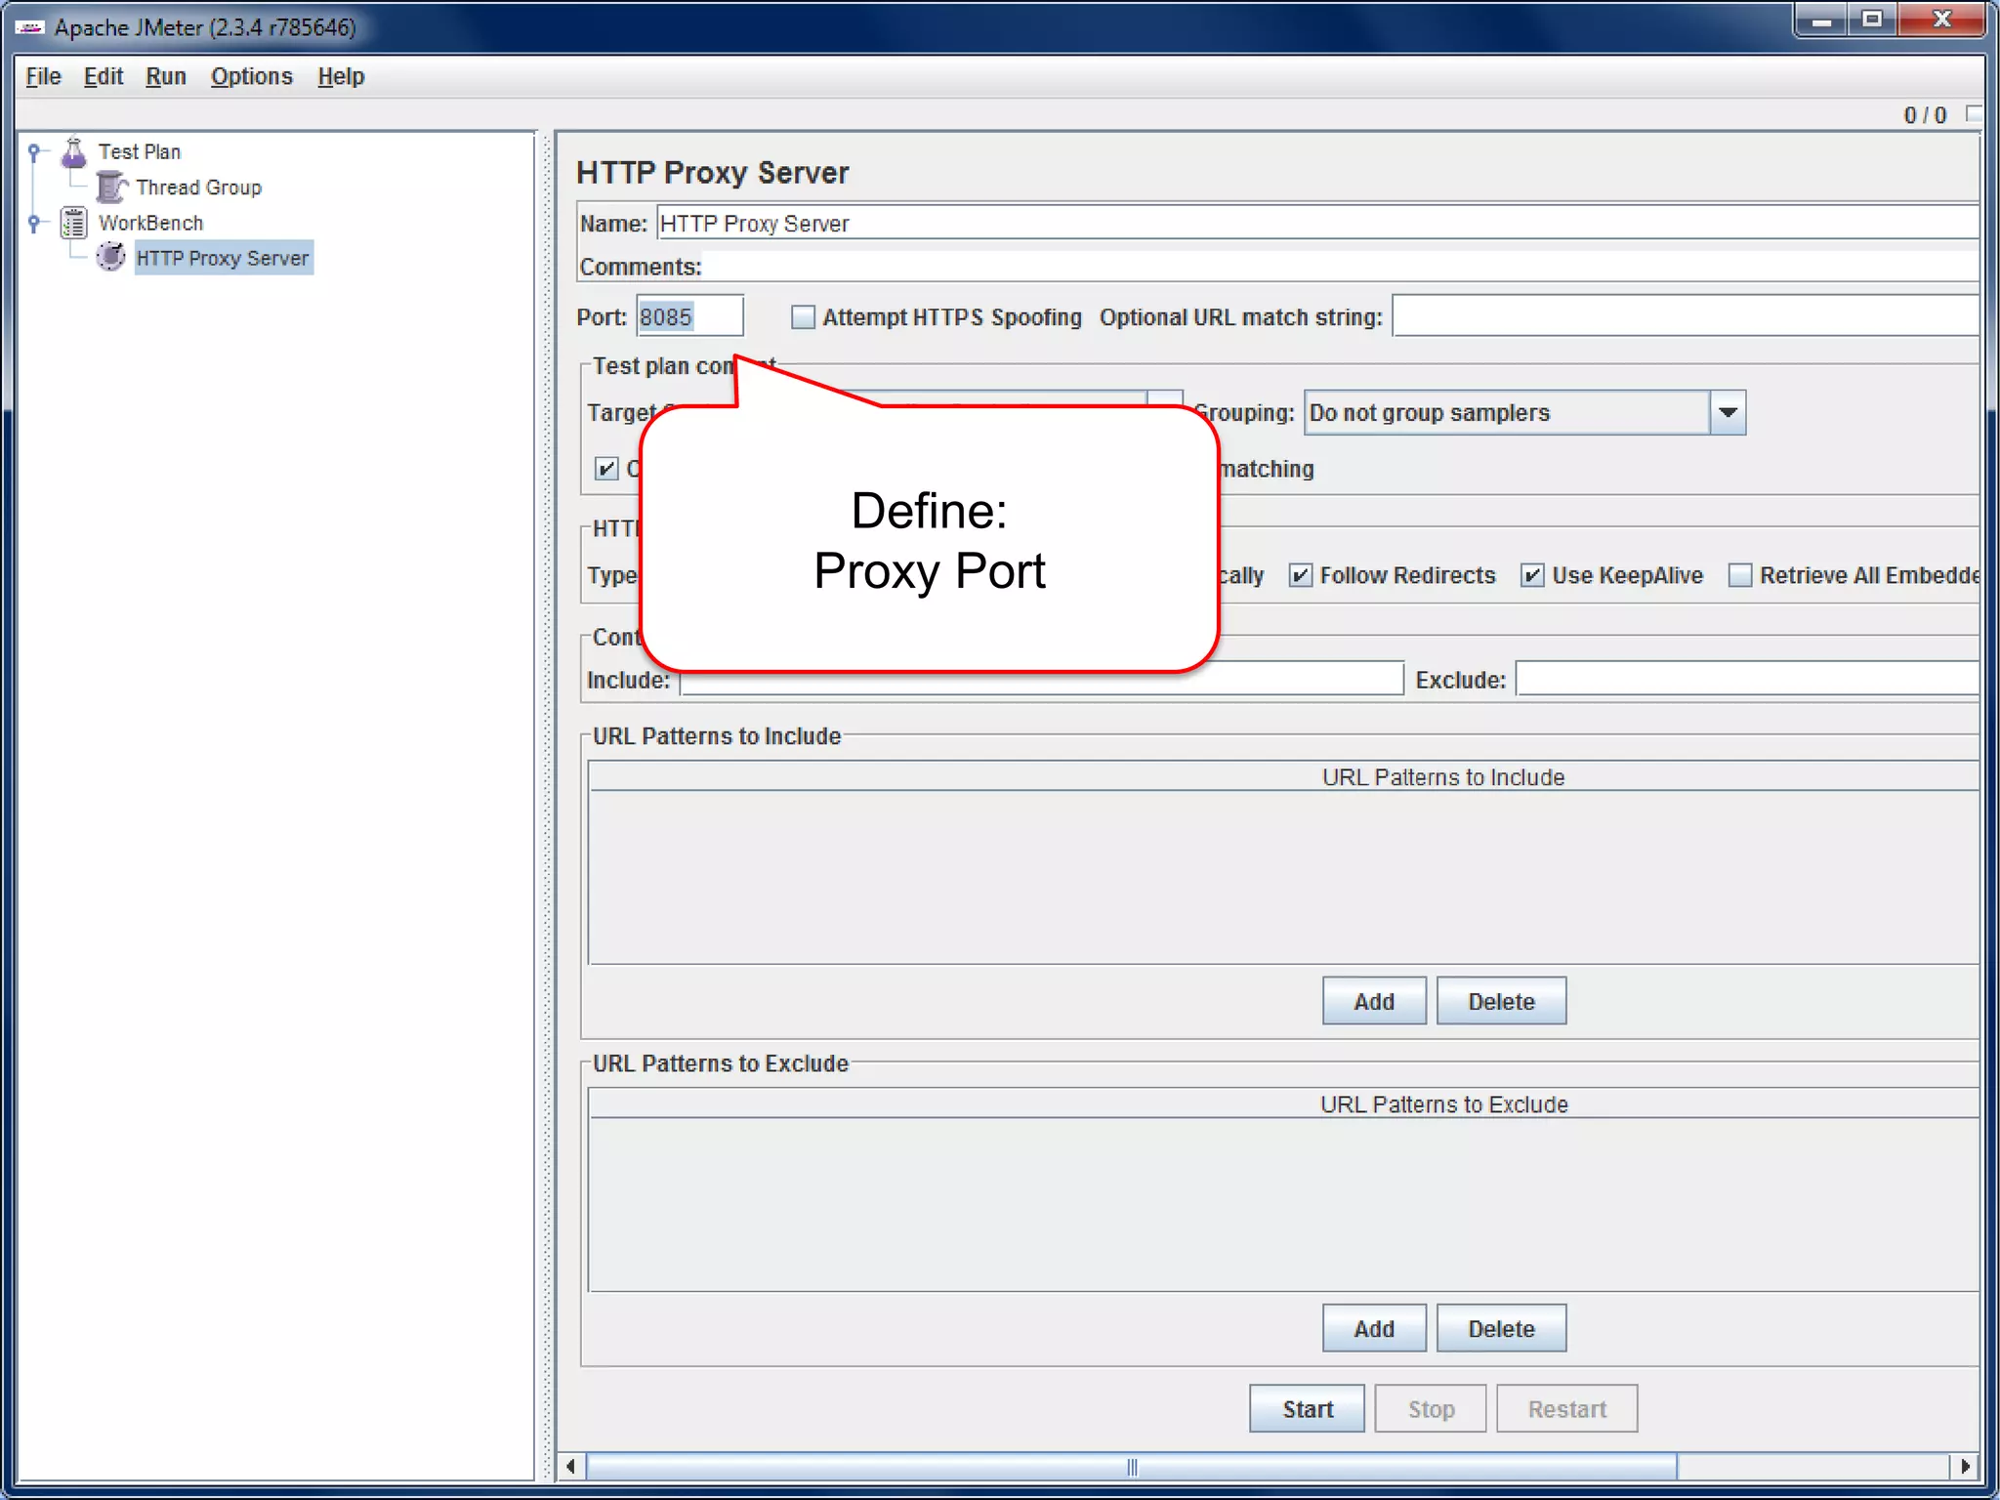Click the thread status indicator box
This screenshot has width=2000, height=1500.
point(1973,114)
